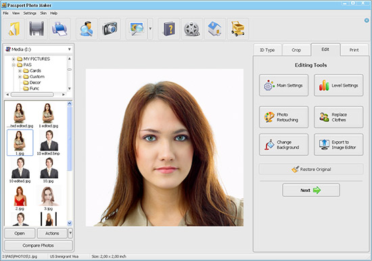Open the arrow beside image viewer icon
The height and width of the screenshot is (261, 372).
[x=150, y=28]
